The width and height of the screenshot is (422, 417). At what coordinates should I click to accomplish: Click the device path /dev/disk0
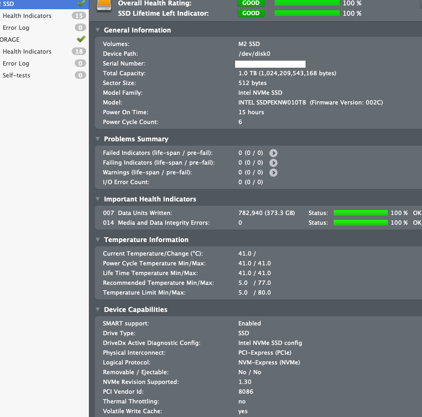[254, 54]
